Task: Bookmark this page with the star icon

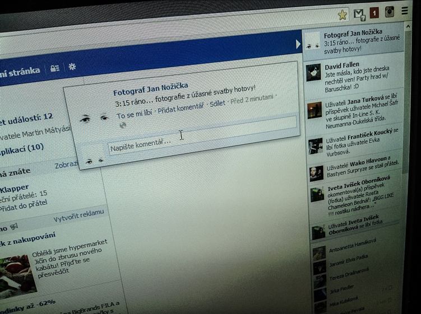Action: (343, 15)
